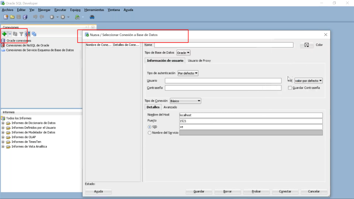This screenshot has width=354, height=199.
Task: Open the Navegar menu
Action: (44, 10)
